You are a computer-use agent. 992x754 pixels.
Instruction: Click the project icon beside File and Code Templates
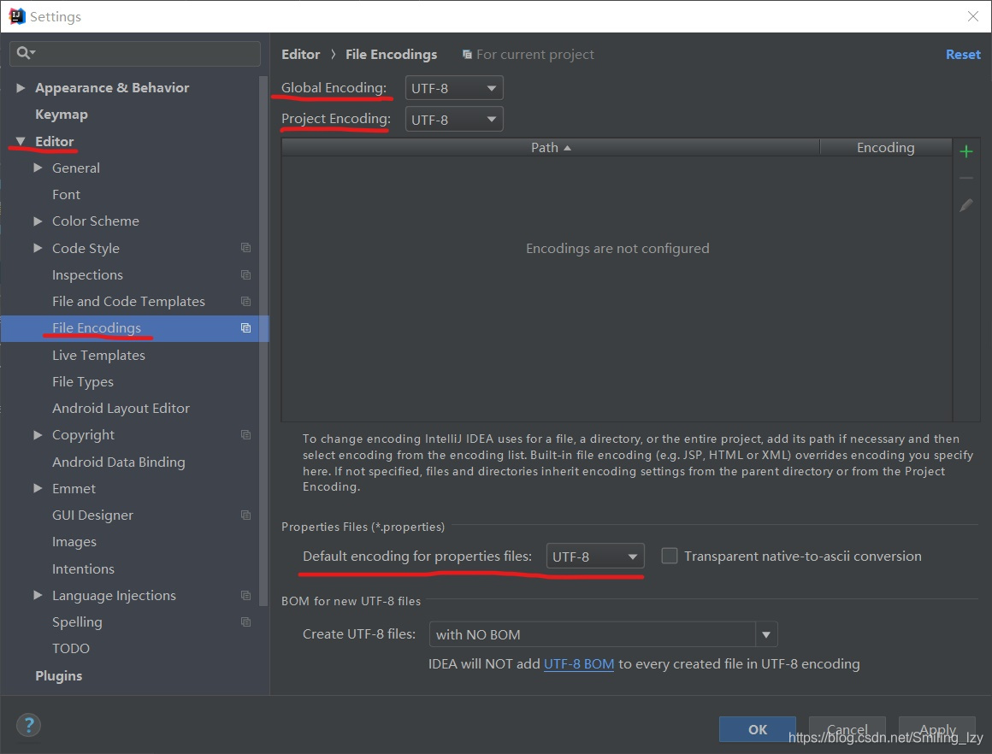246,301
